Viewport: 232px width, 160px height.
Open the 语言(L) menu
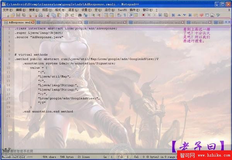click(73, 10)
